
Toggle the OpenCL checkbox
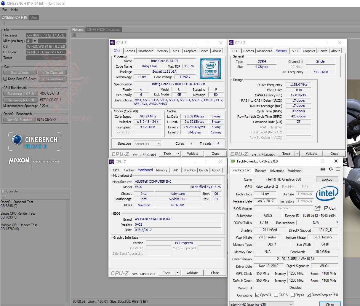pos(257,295)
